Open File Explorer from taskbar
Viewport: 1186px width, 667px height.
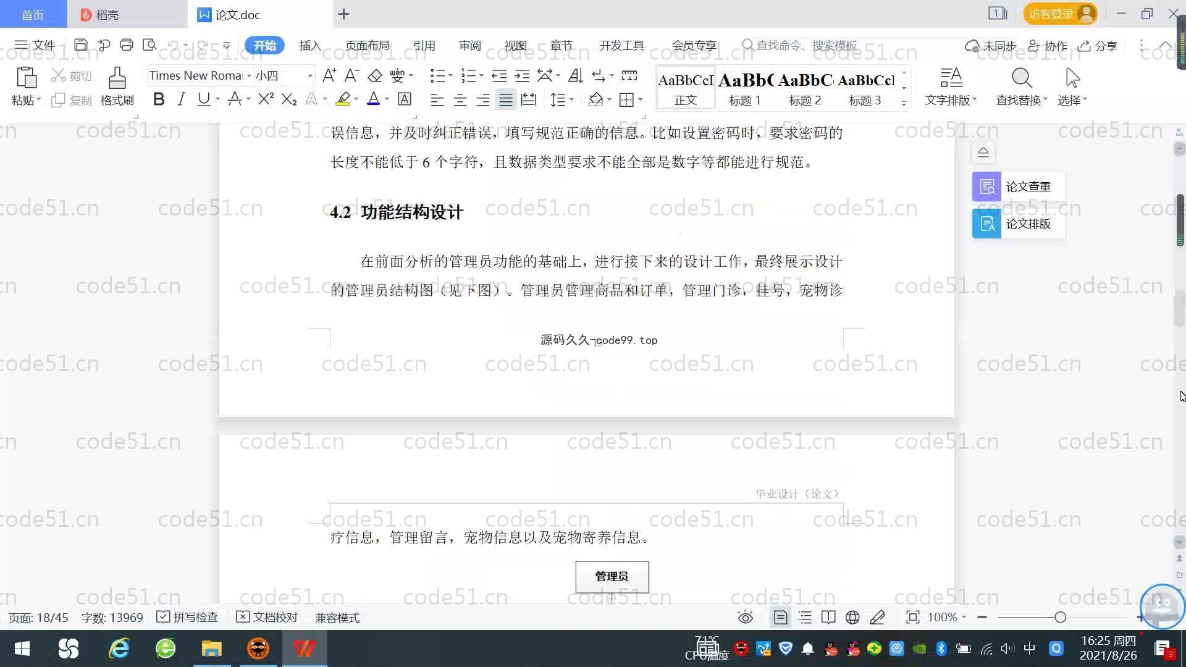pyautogui.click(x=211, y=648)
